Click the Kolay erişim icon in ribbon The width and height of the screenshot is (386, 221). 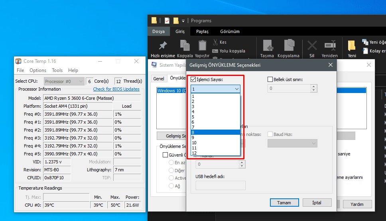coord(365,51)
